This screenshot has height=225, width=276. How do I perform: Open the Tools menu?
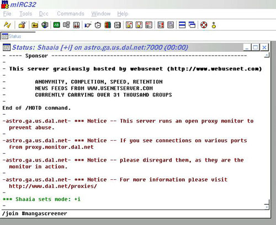click(26, 14)
